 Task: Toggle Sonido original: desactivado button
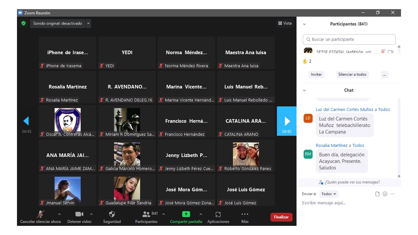point(58,23)
